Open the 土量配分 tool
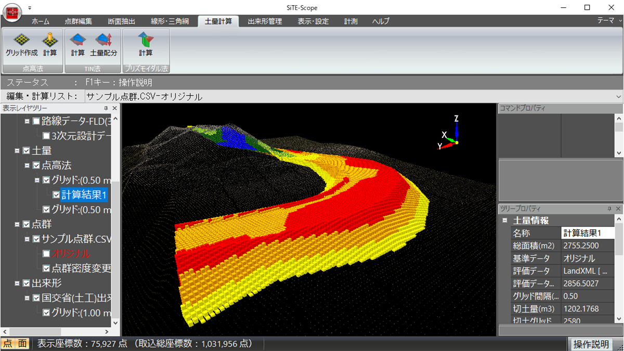 coord(103,44)
